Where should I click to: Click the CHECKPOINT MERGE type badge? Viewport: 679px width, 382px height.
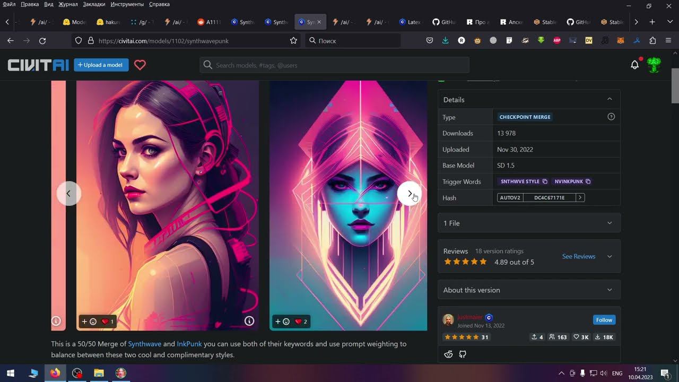[525, 117]
